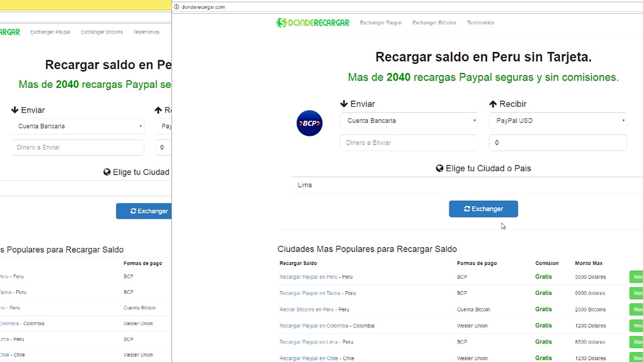643x362 pixels.
Task: Click green button in Lima 8500 dolares row
Action: pyautogui.click(x=636, y=342)
